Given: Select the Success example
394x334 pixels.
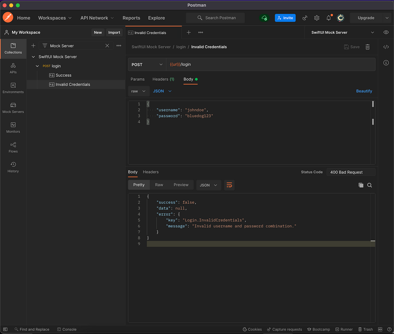Looking at the screenshot, I should pyautogui.click(x=64, y=75).
